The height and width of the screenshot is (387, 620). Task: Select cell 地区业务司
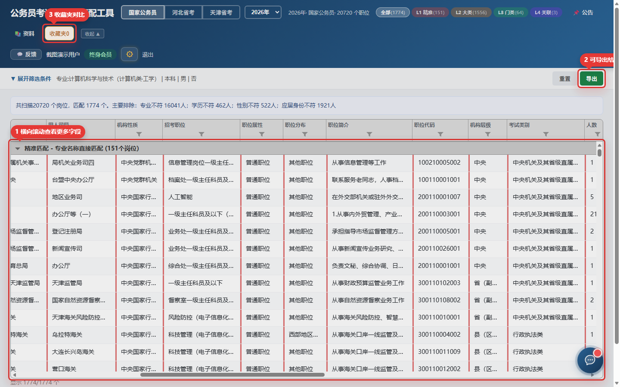[81, 197]
